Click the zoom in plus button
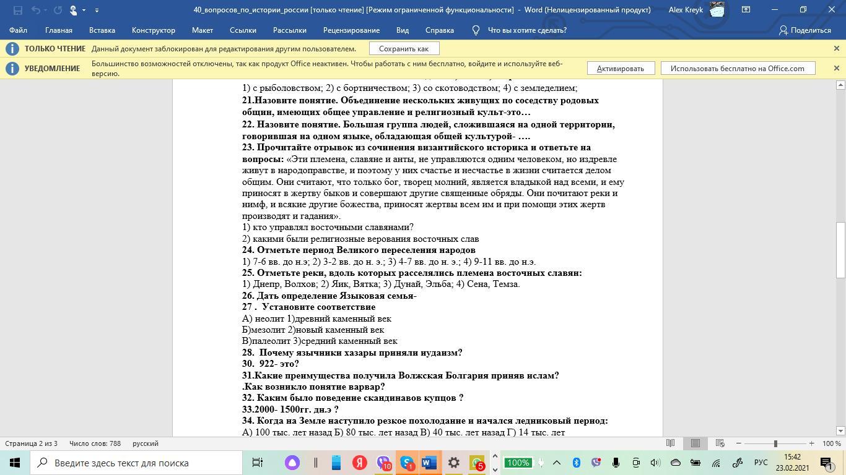This screenshot has height=475, width=846. coord(811,443)
